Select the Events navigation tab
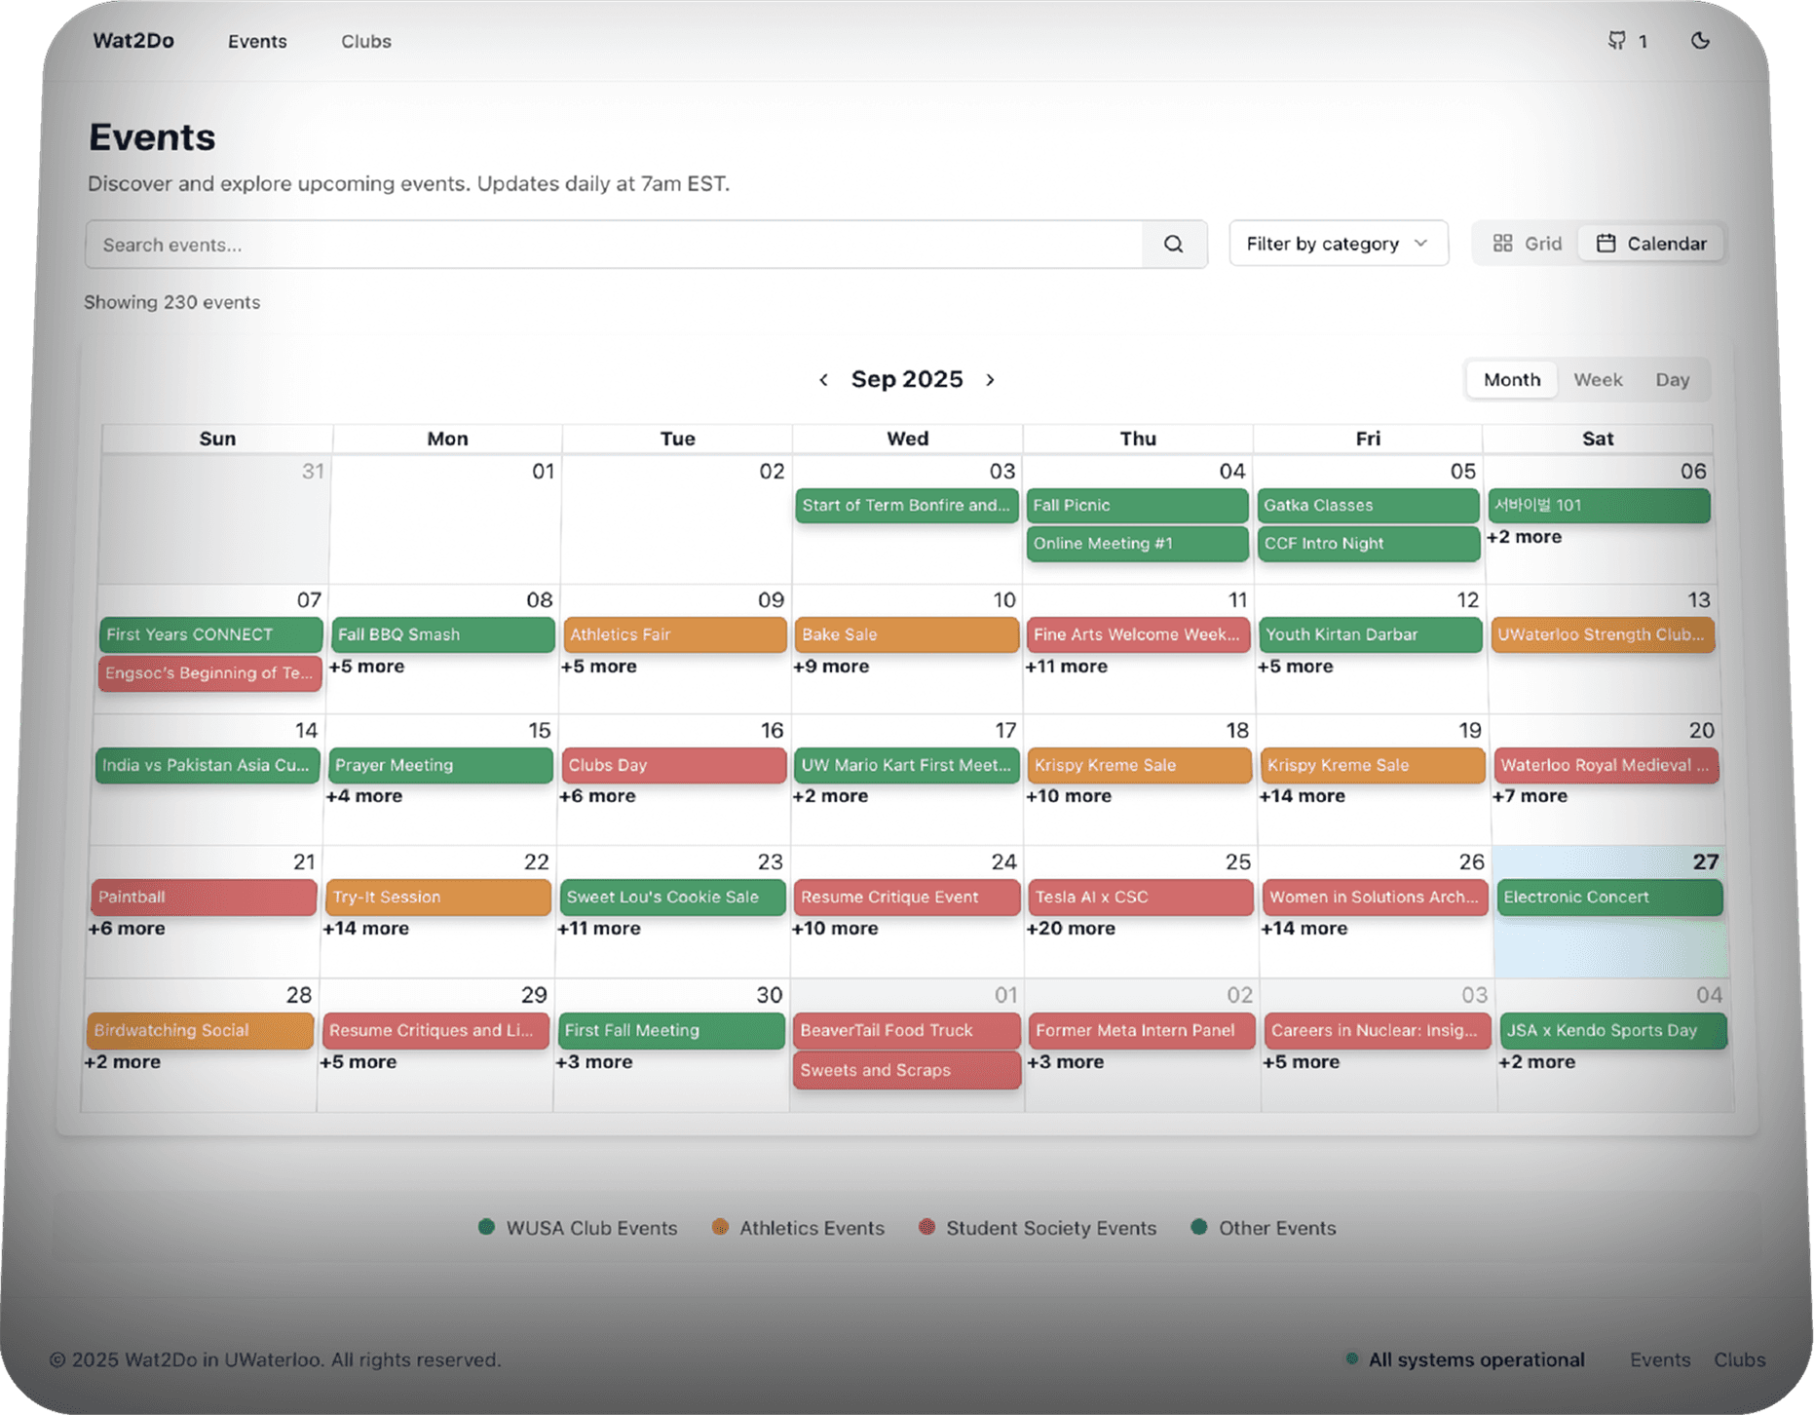This screenshot has height=1415, width=1814. pyautogui.click(x=256, y=41)
